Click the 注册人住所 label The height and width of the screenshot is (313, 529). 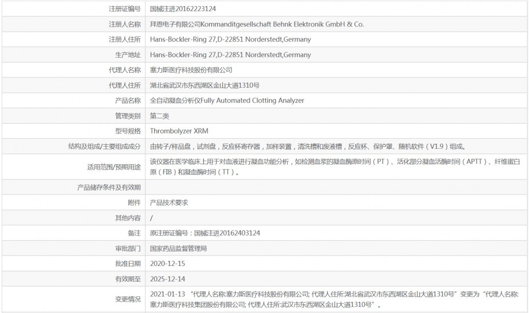coord(125,40)
